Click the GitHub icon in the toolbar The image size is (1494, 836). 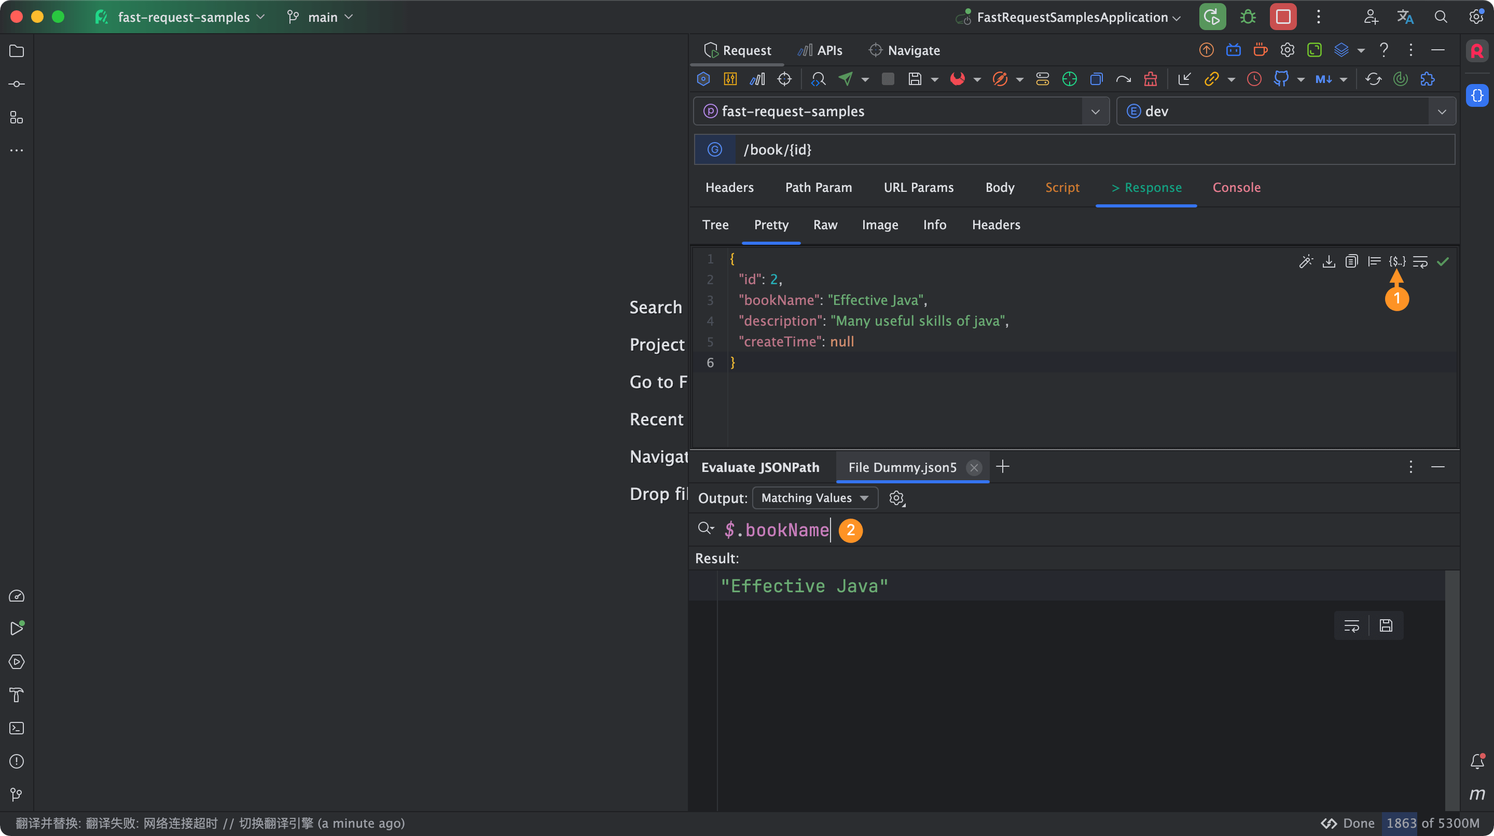pyautogui.click(x=1280, y=79)
